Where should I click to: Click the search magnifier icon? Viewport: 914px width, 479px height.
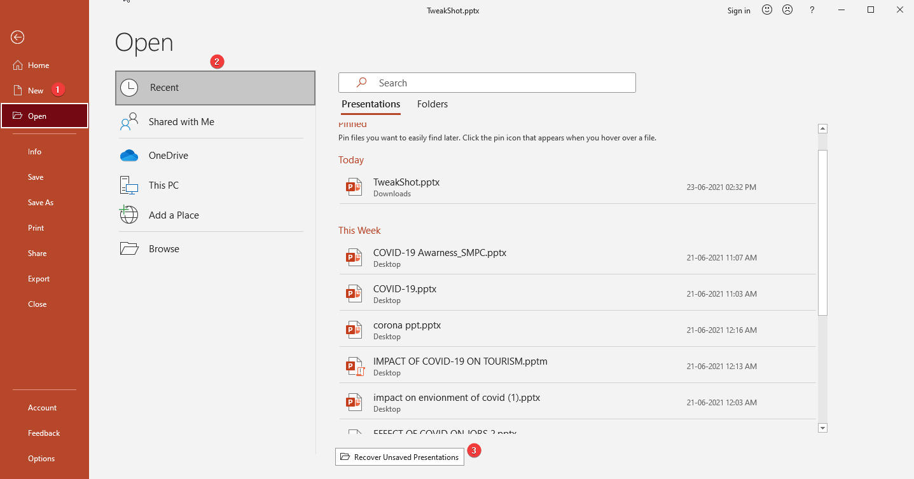(x=361, y=83)
